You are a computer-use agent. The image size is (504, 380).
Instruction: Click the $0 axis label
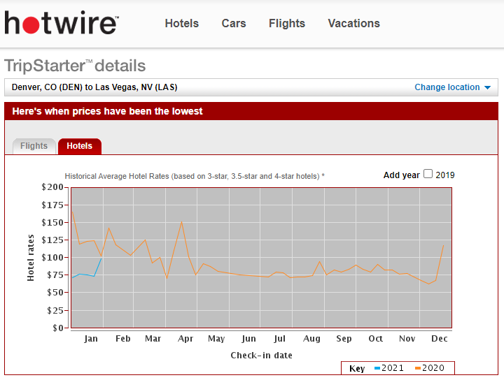(58, 328)
